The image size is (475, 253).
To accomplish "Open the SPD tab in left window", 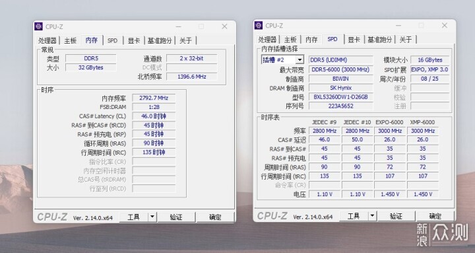I will pyautogui.click(x=112, y=40).
